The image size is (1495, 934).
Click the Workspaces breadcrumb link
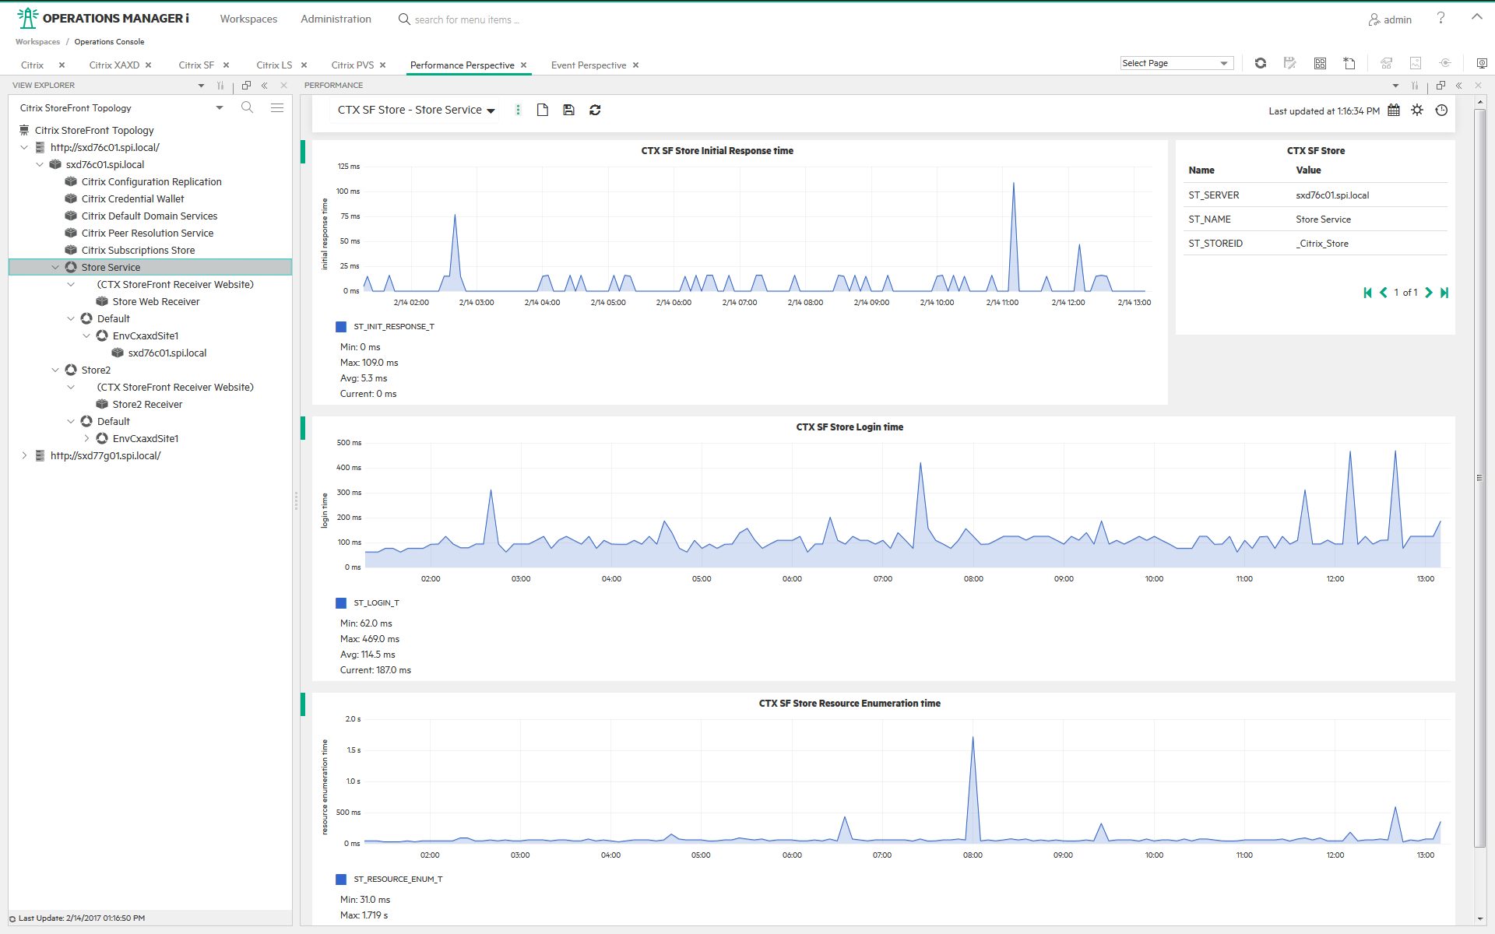pyautogui.click(x=37, y=42)
